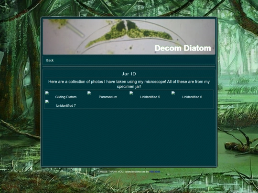Select the Gliding Diatom caption
Screen dimensions: 258x193
(66, 97)
